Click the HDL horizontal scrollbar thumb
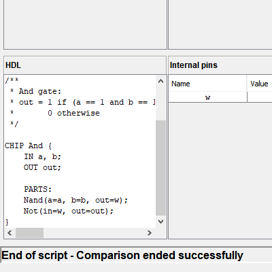This screenshot has height=272, width=272. pos(29,233)
